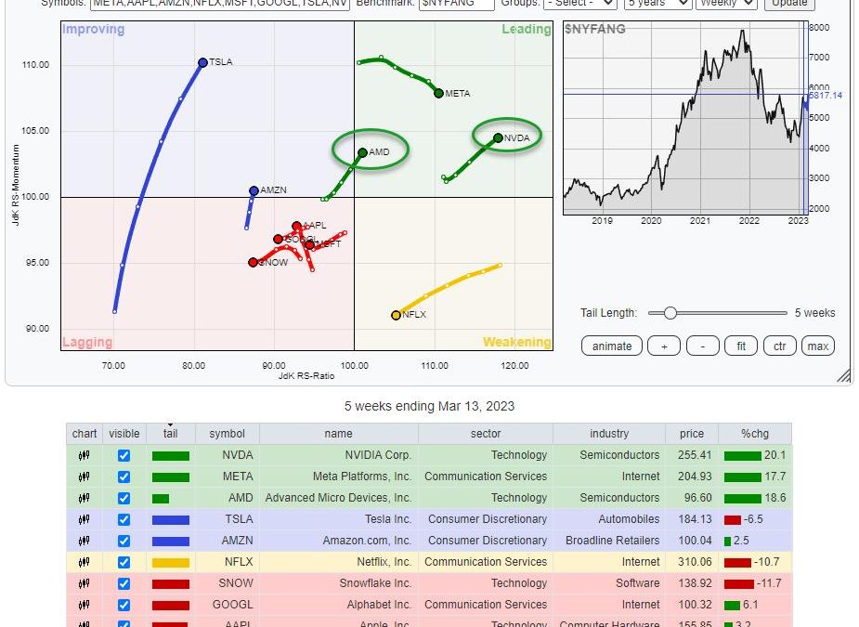Open the chart icon for AMZN row
Image resolution: width=859 pixels, height=627 pixels.
pos(84,541)
